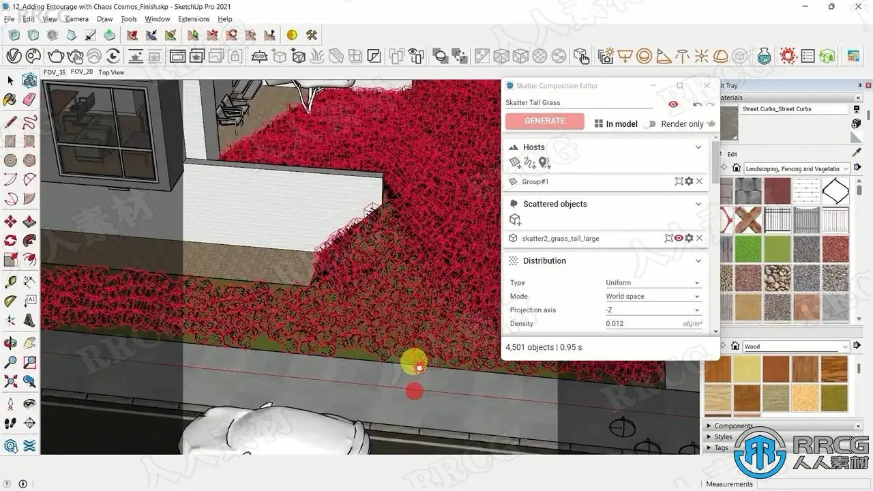The height and width of the screenshot is (491, 873).
Task: Start V-Ray render with teapot icon
Action: (55, 56)
